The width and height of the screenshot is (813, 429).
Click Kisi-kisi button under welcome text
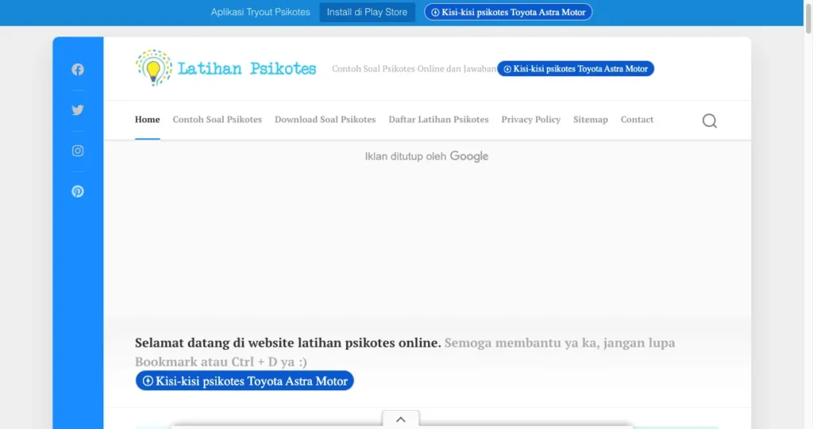click(x=245, y=381)
